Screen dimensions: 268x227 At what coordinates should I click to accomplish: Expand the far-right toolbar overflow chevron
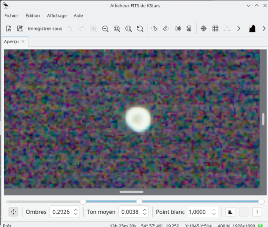(x=264, y=28)
